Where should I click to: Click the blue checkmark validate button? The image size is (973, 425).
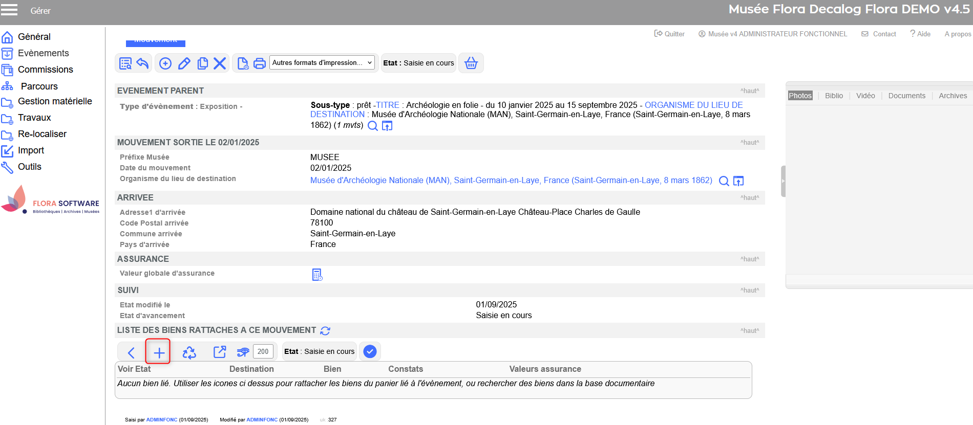(370, 351)
